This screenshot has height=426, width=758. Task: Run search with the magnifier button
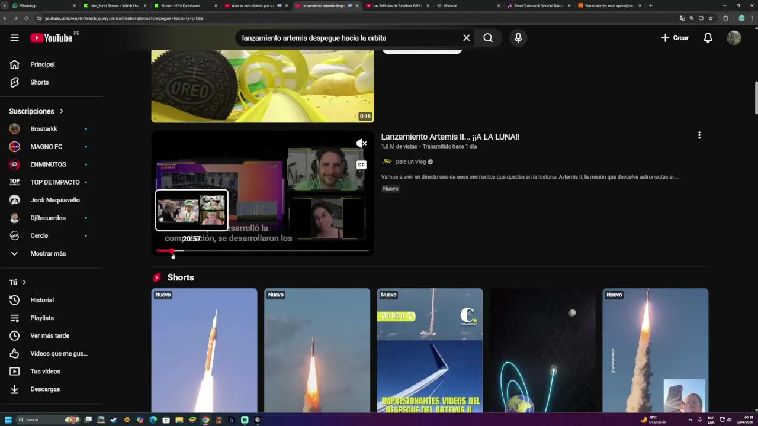pyautogui.click(x=488, y=38)
